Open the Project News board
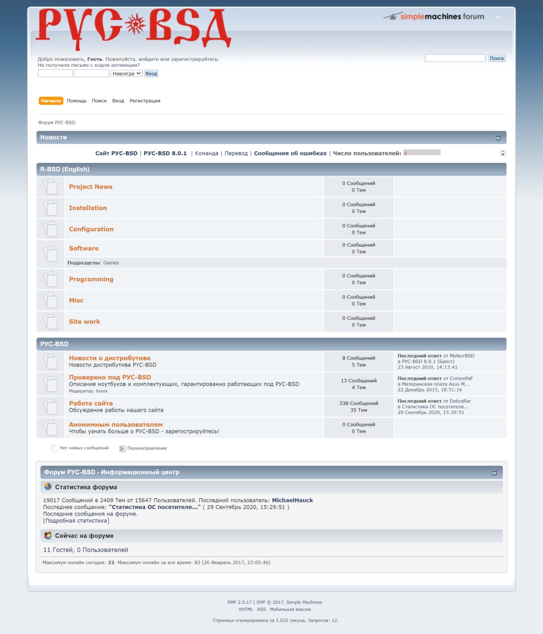The image size is (543, 634). coord(91,187)
